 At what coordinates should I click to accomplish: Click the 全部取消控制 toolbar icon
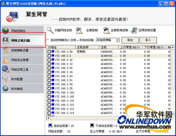[106, 31]
